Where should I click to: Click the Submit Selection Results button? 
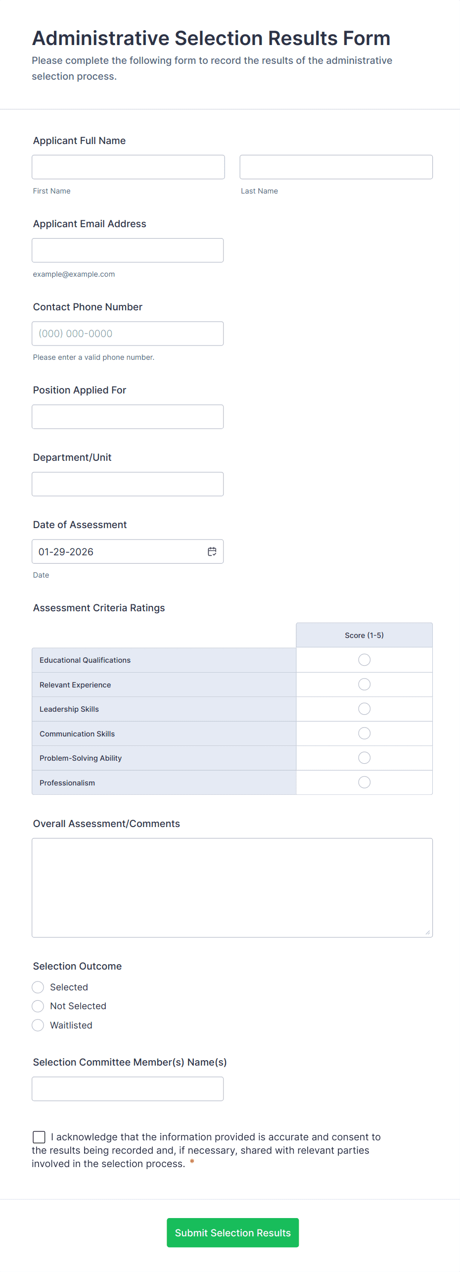point(232,1232)
